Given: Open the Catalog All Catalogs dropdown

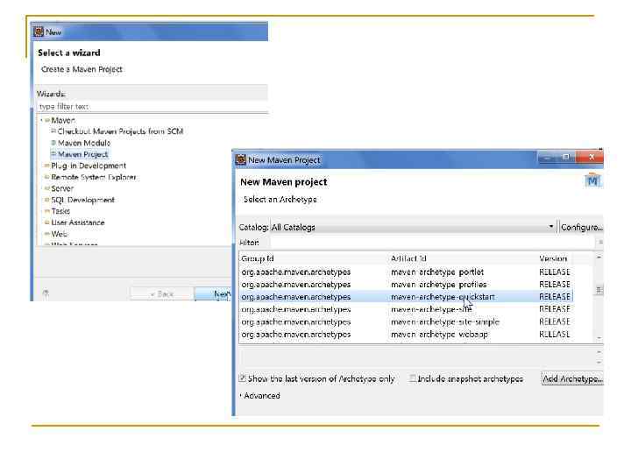Looking at the screenshot, I should [413, 227].
